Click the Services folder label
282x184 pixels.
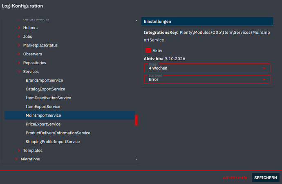pos(31,72)
